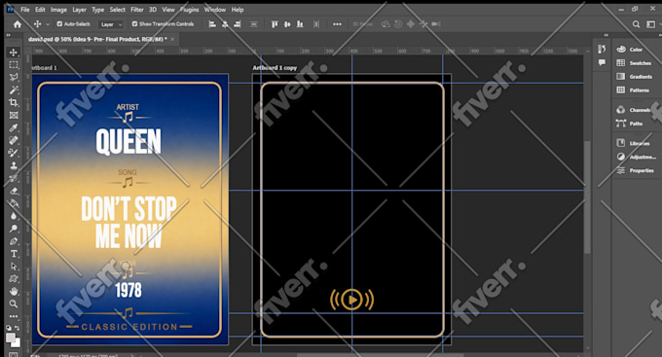
Task: Open the Edit Toolbar three-dots button
Action: click(14, 316)
